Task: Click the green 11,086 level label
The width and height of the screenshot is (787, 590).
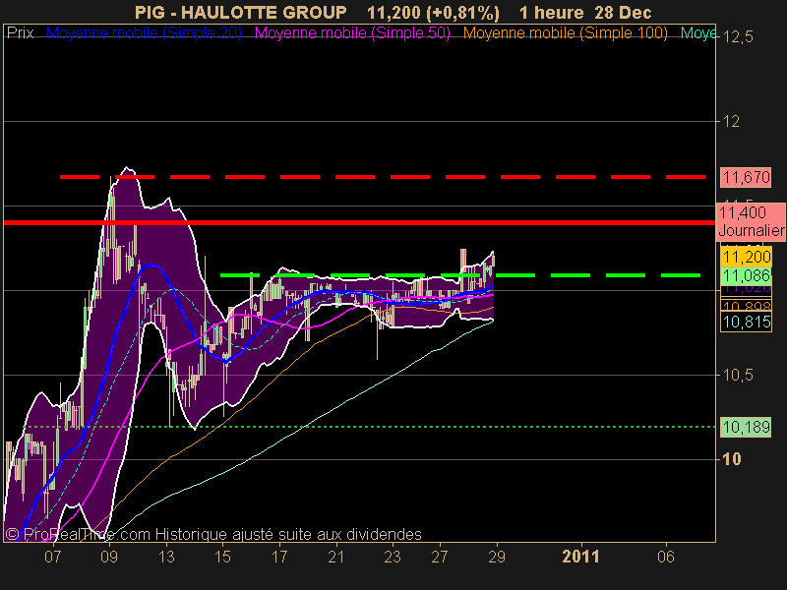Action: coord(746,275)
